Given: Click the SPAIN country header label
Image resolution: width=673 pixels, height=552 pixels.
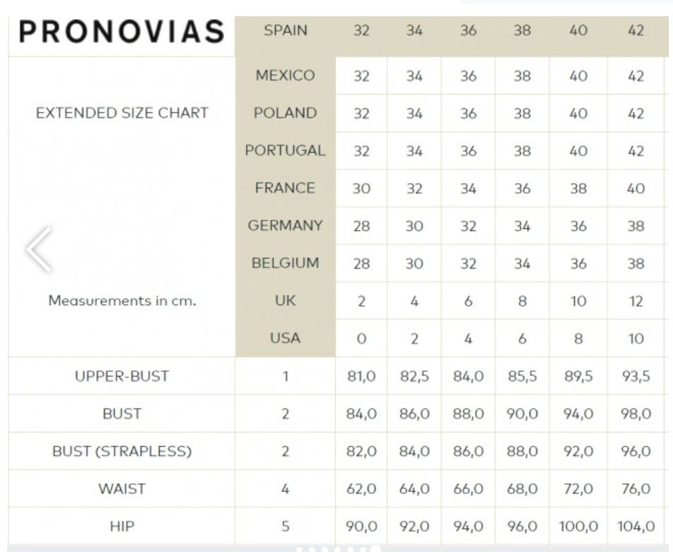Looking at the screenshot, I should click(x=285, y=31).
